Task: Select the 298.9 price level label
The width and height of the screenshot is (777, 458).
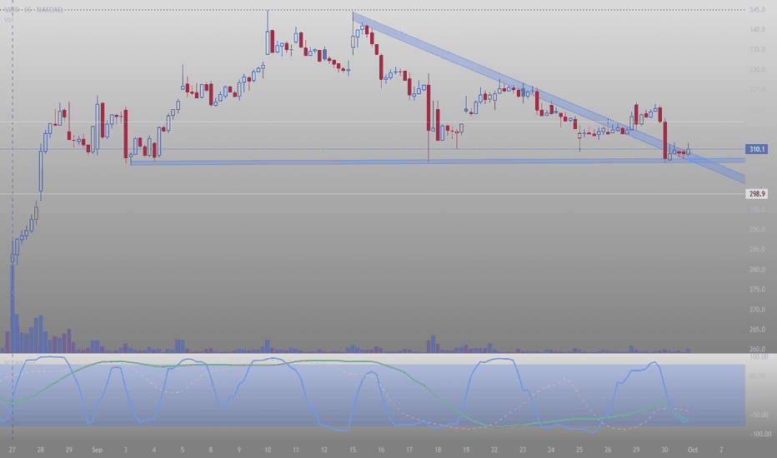Action: tap(758, 193)
